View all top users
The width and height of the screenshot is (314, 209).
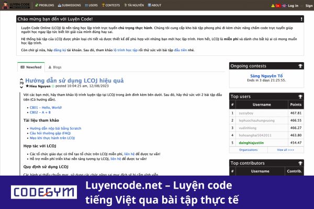[285, 149]
